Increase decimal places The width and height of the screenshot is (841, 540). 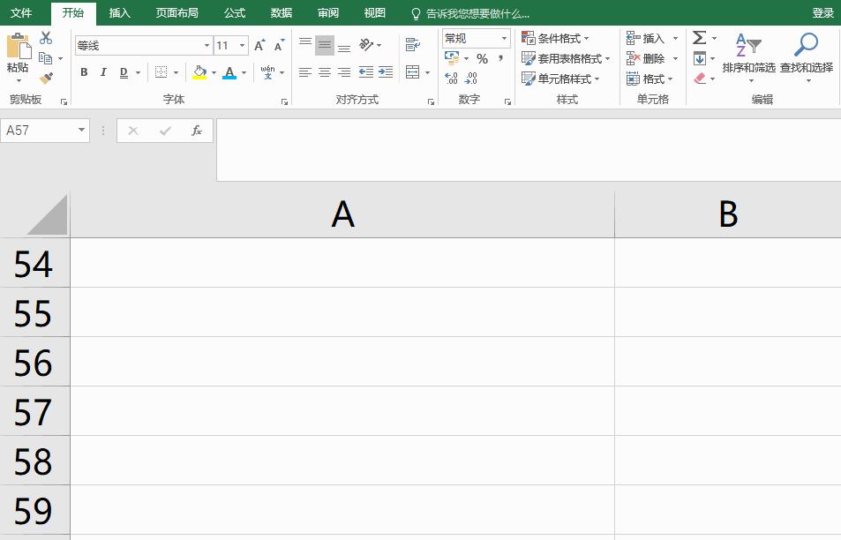(x=453, y=78)
